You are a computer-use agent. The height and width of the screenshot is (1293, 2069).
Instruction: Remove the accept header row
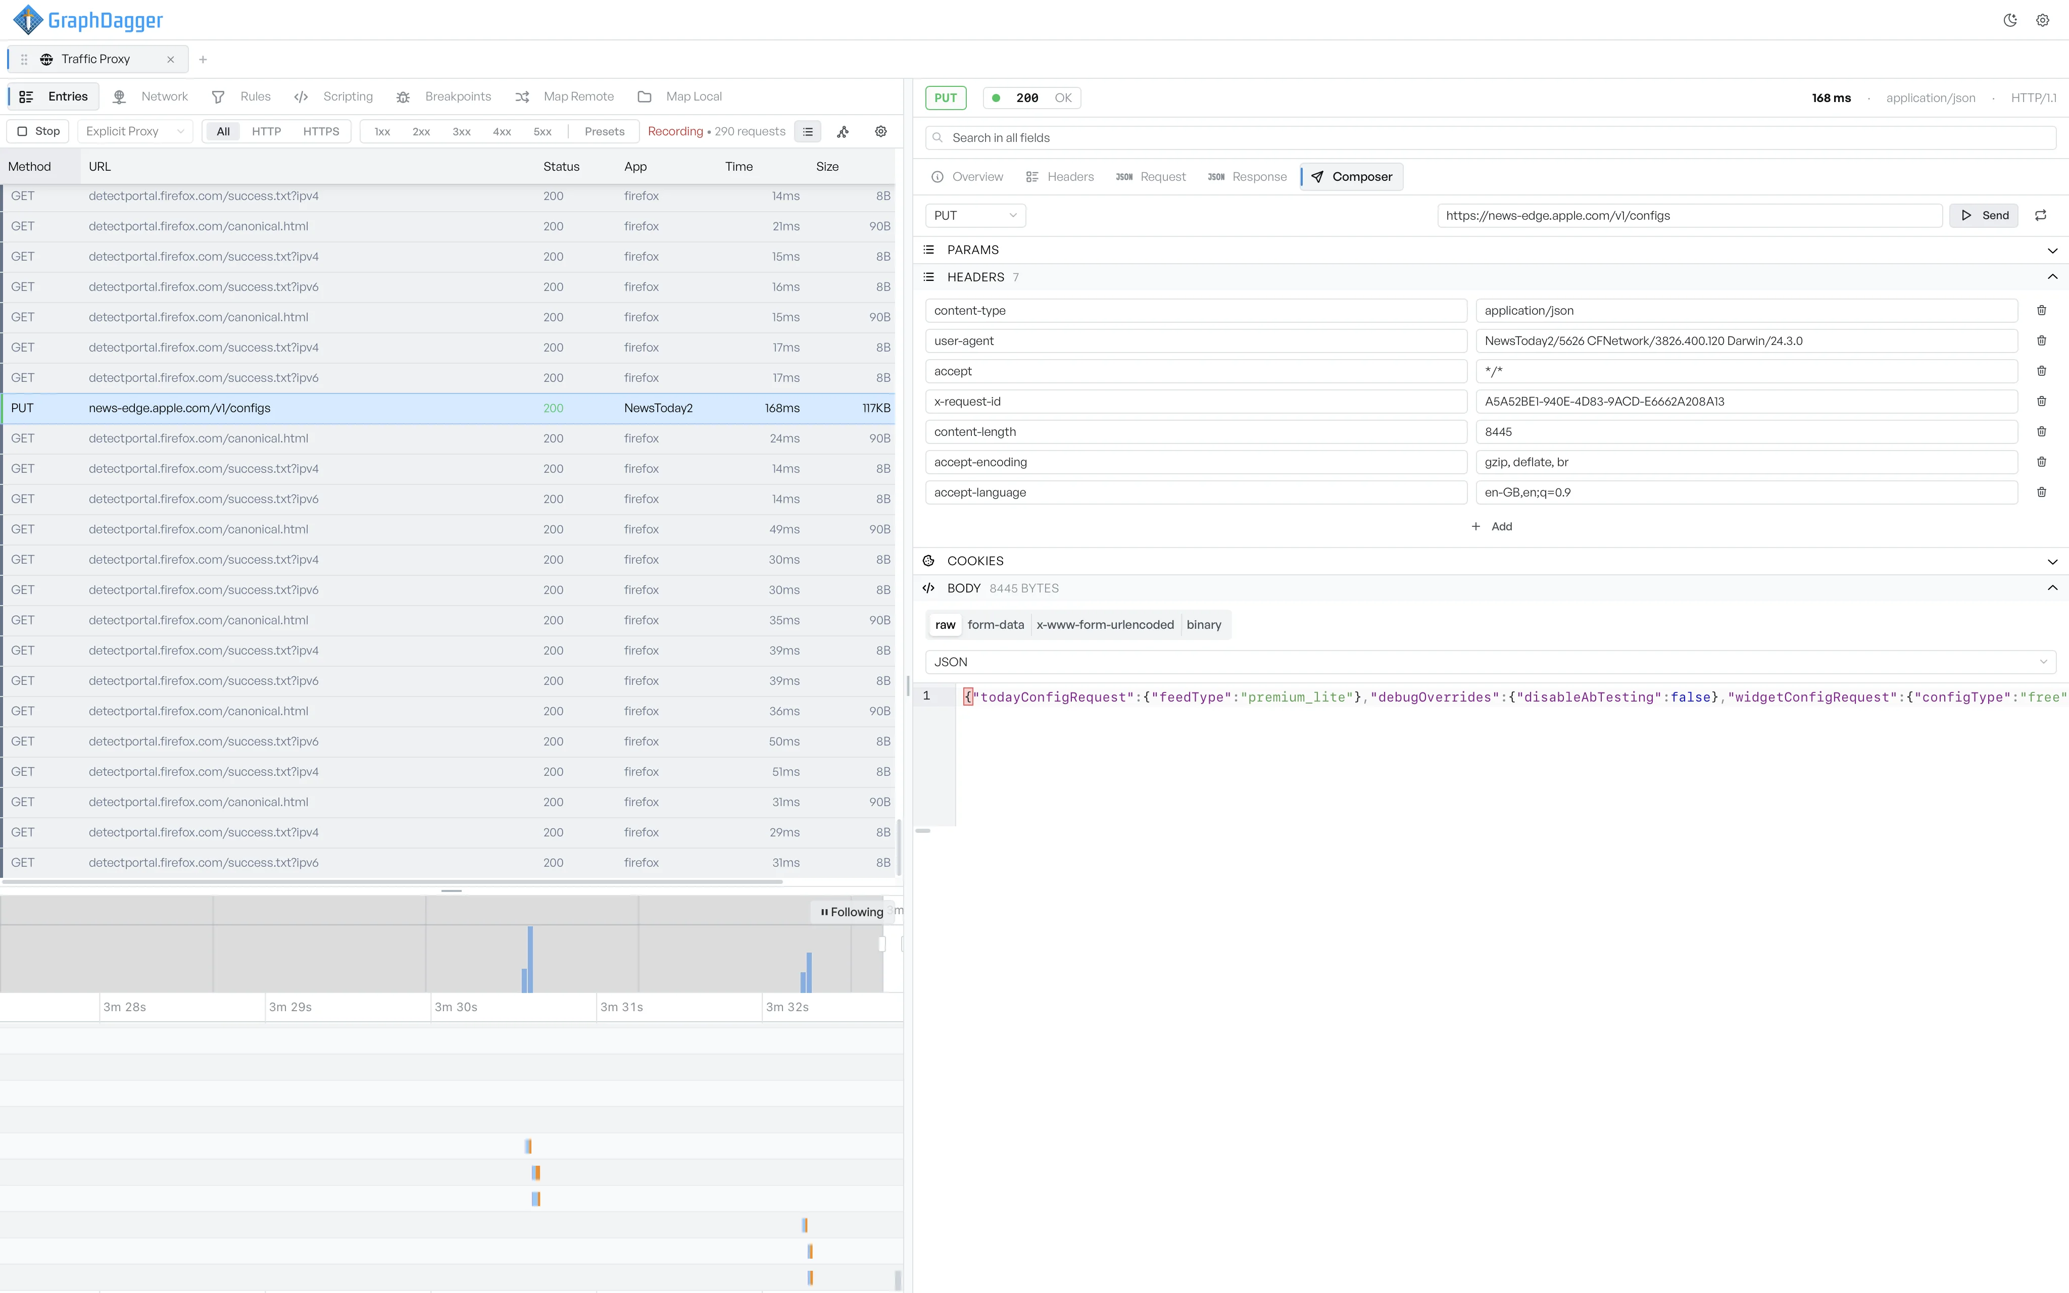(x=2042, y=371)
